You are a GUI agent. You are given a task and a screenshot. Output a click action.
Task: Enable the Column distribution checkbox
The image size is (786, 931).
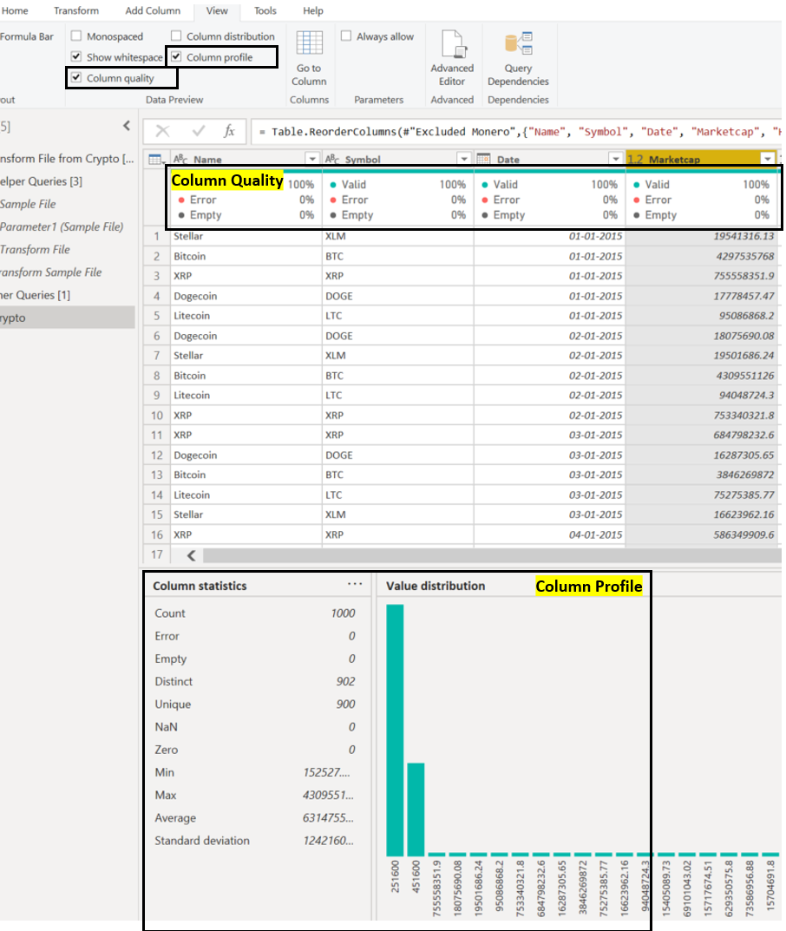pos(176,36)
